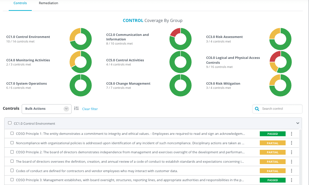The image size is (309, 185).
Task: Open kebab menu for COSO Principle 1 row
Action: click(292, 134)
